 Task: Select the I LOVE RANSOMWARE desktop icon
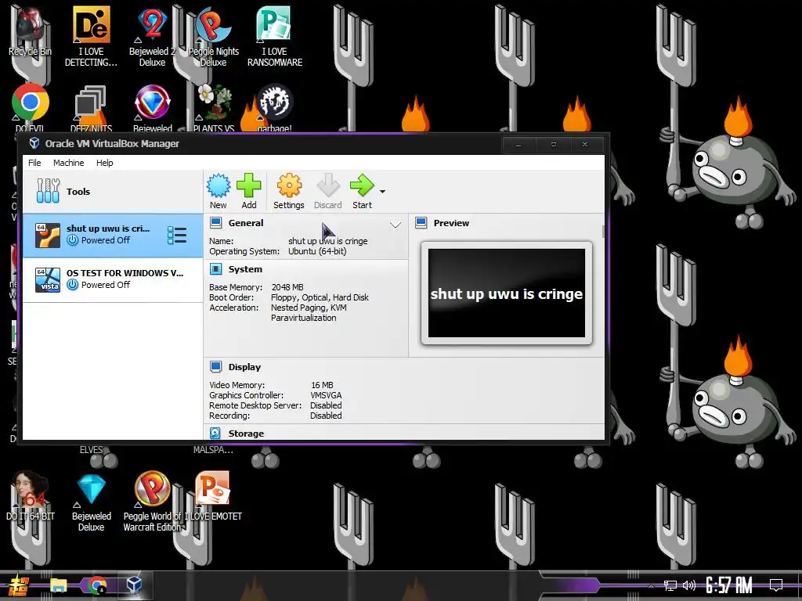[275, 37]
